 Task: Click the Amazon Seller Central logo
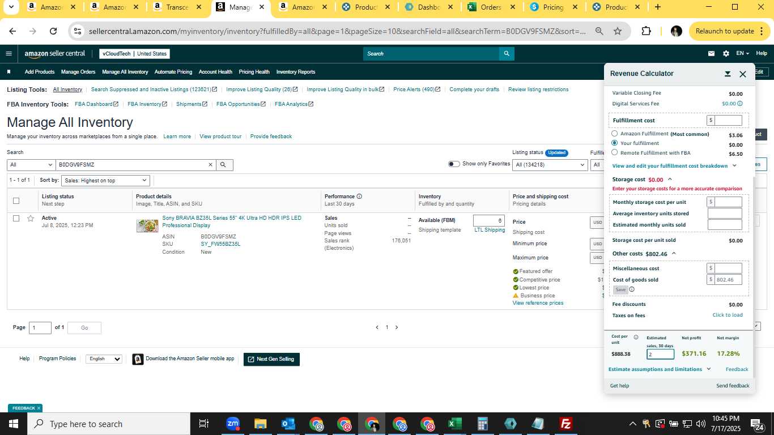coord(54,54)
